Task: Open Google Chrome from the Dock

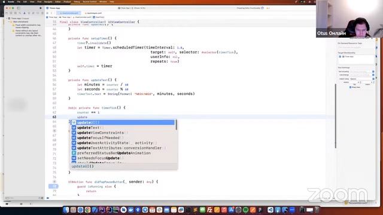Action: point(87,210)
